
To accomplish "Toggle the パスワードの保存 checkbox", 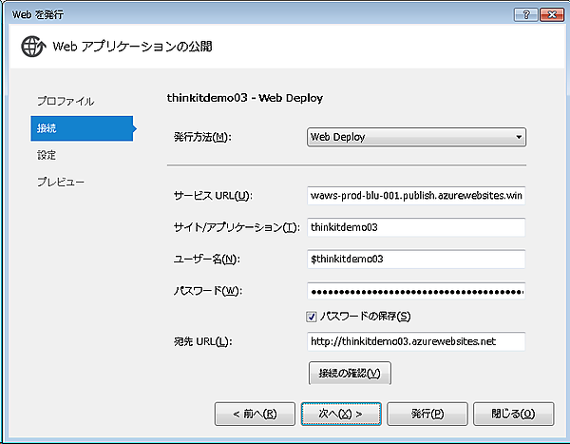I will [x=312, y=317].
